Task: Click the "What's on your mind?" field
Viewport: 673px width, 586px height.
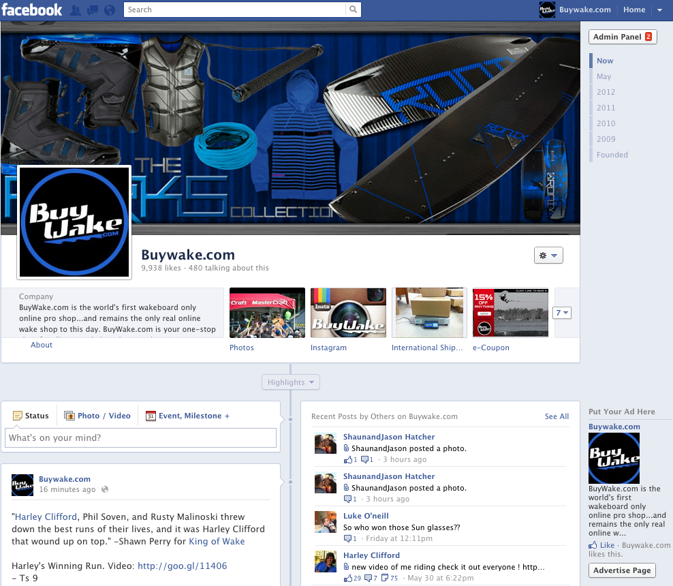Action: [140, 437]
